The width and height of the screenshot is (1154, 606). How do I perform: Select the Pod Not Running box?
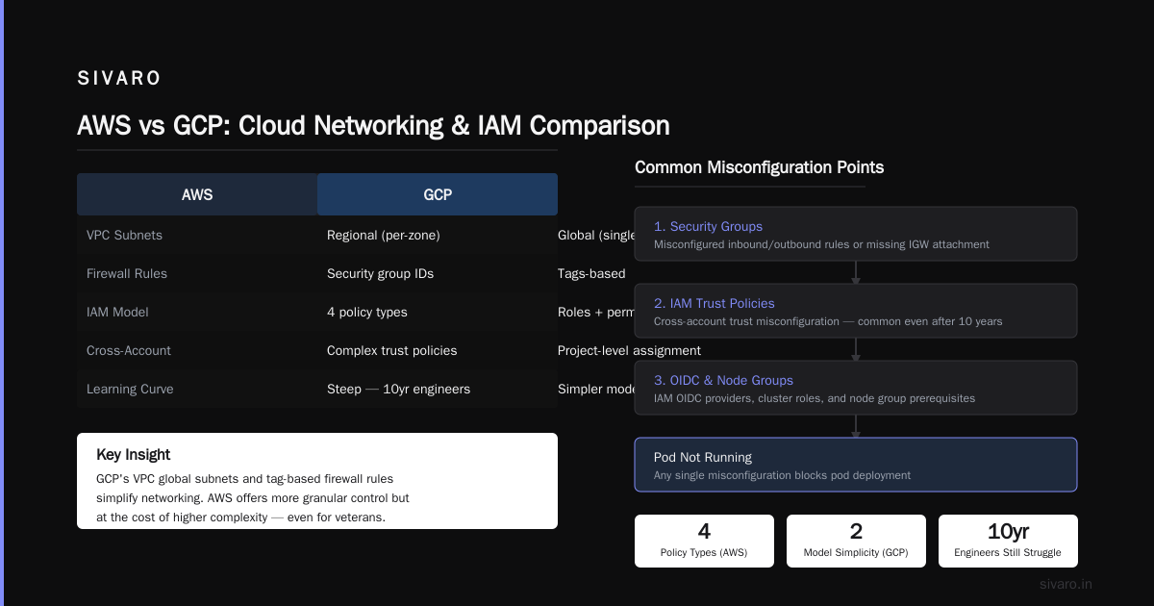point(856,465)
